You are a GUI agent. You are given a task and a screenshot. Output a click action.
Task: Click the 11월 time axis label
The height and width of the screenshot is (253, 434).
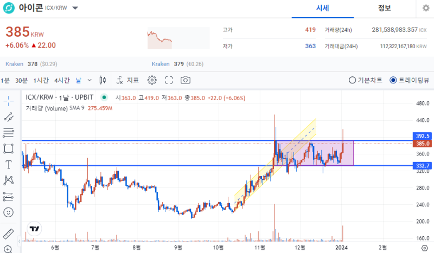pos(260,248)
